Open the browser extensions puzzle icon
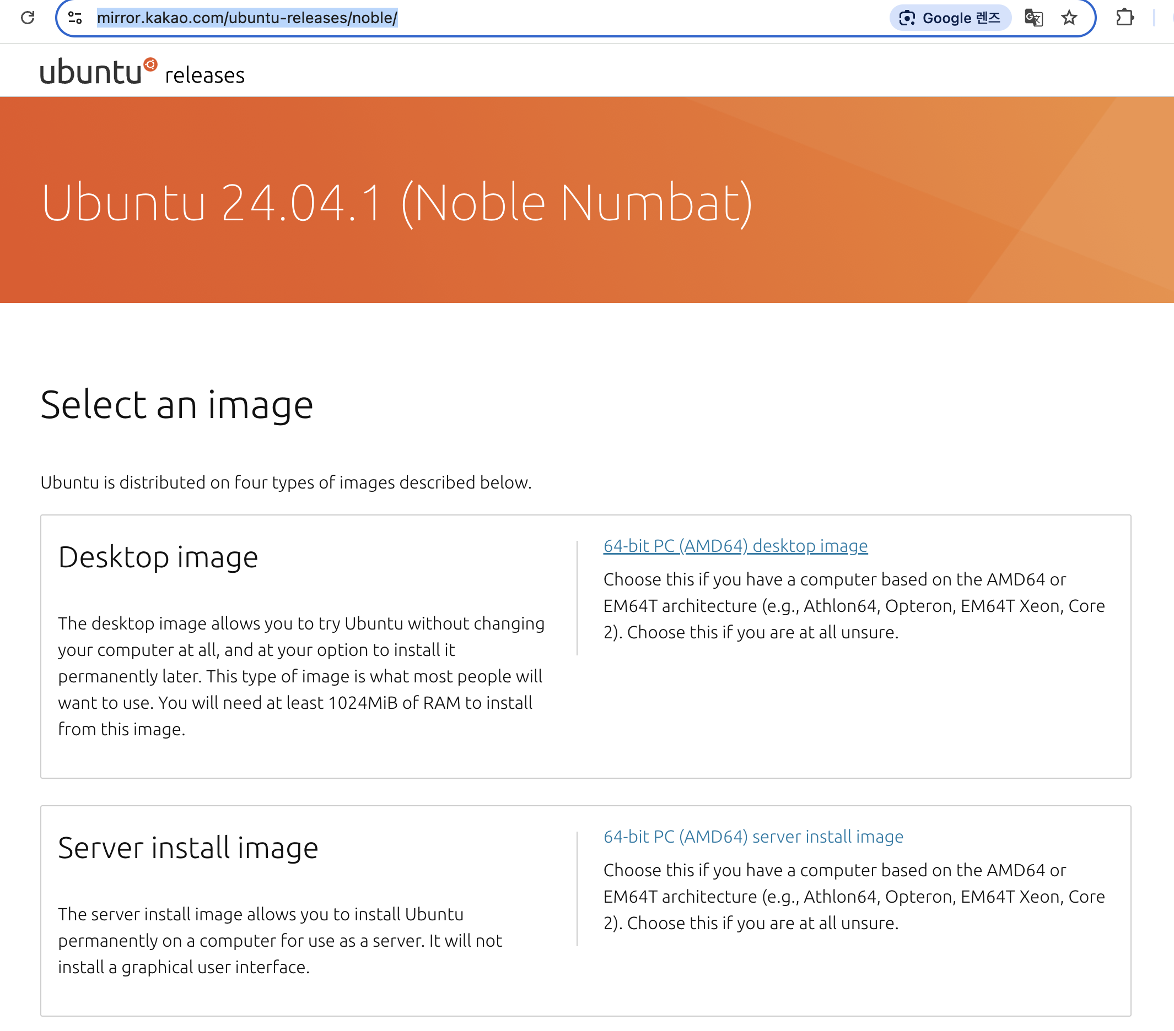This screenshot has height=1031, width=1174. point(1124,18)
